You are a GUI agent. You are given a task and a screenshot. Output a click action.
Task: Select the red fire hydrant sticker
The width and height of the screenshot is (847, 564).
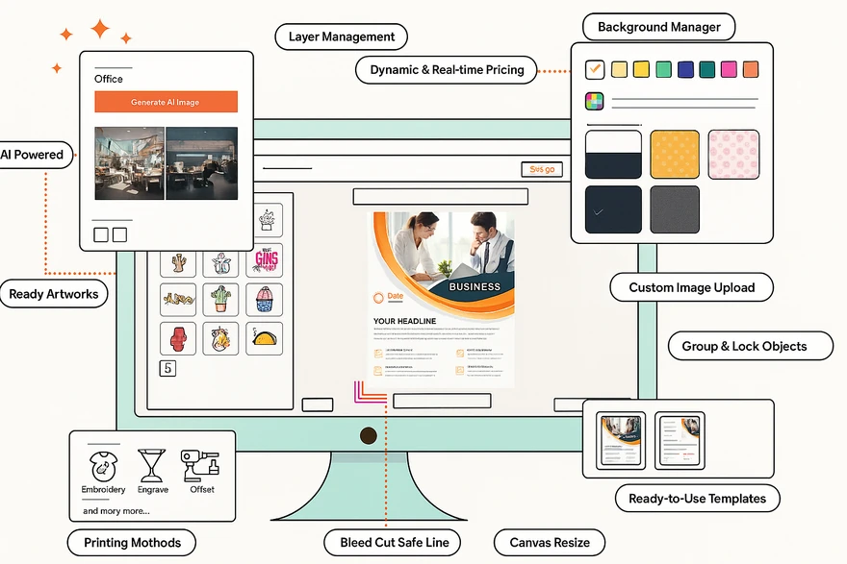coord(177,338)
